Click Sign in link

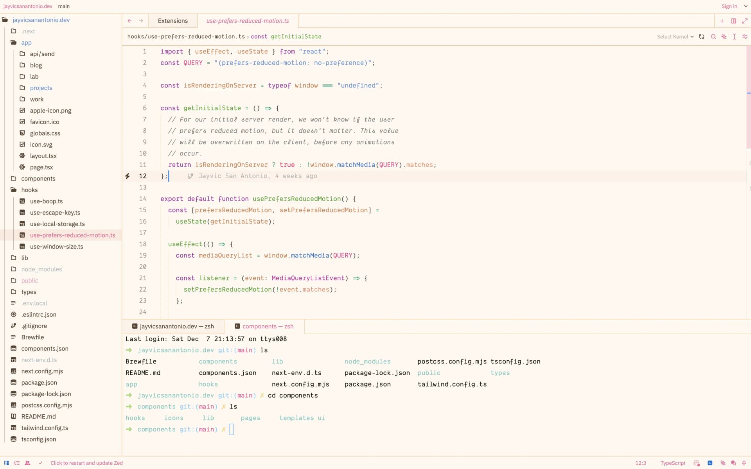(729, 6)
